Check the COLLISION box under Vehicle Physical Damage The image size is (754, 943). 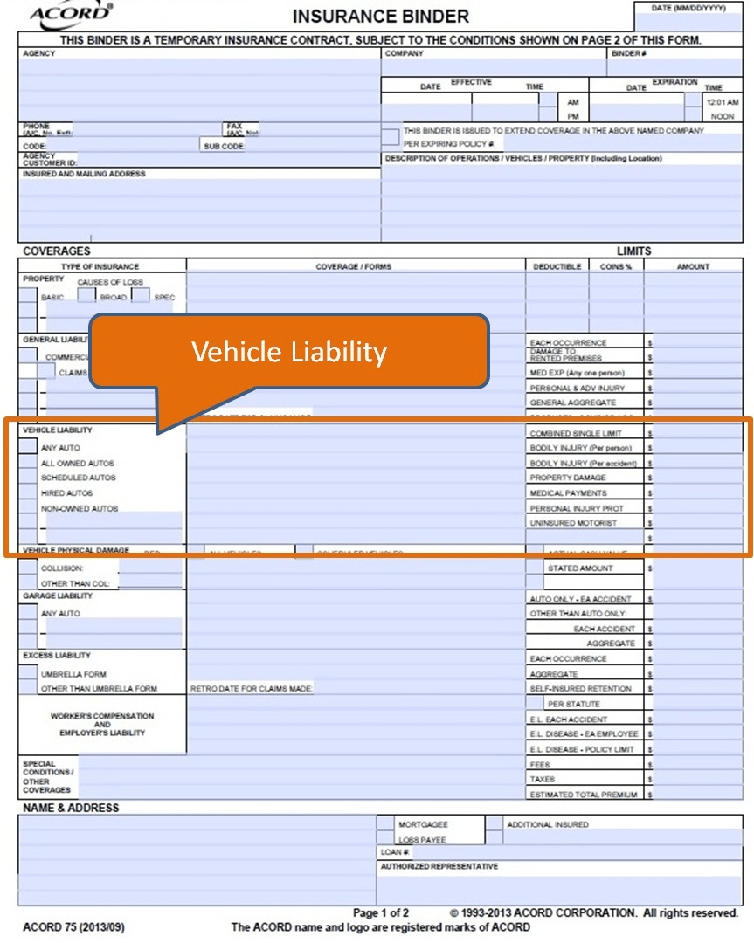point(28,568)
